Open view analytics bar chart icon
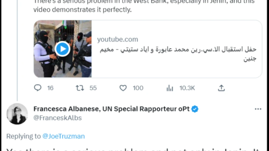 (x=170, y=88)
